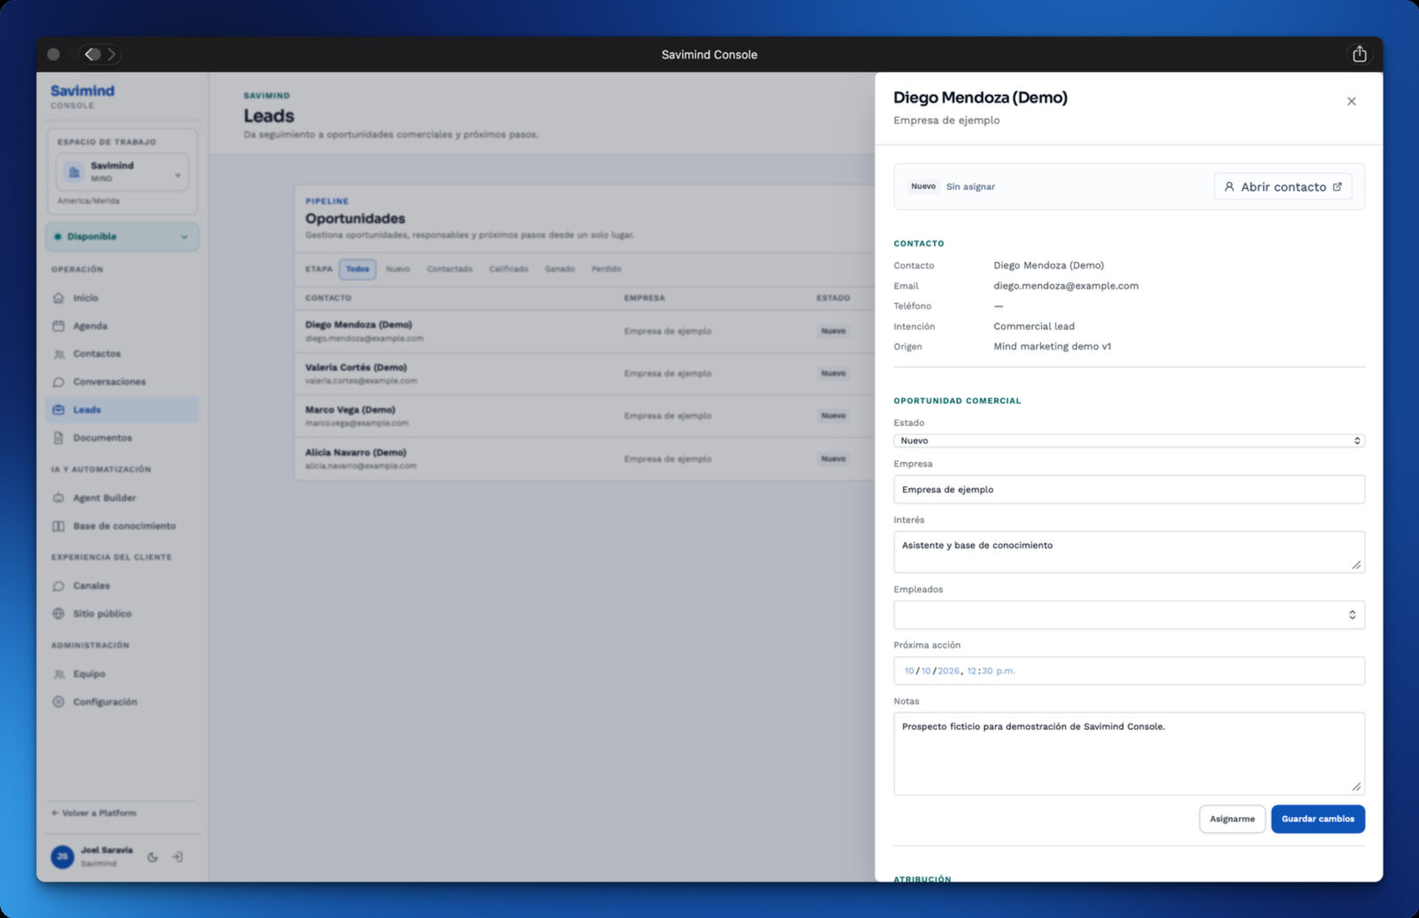Image resolution: width=1419 pixels, height=918 pixels.
Task: Select the Calificado stage tab
Action: pos(508,269)
